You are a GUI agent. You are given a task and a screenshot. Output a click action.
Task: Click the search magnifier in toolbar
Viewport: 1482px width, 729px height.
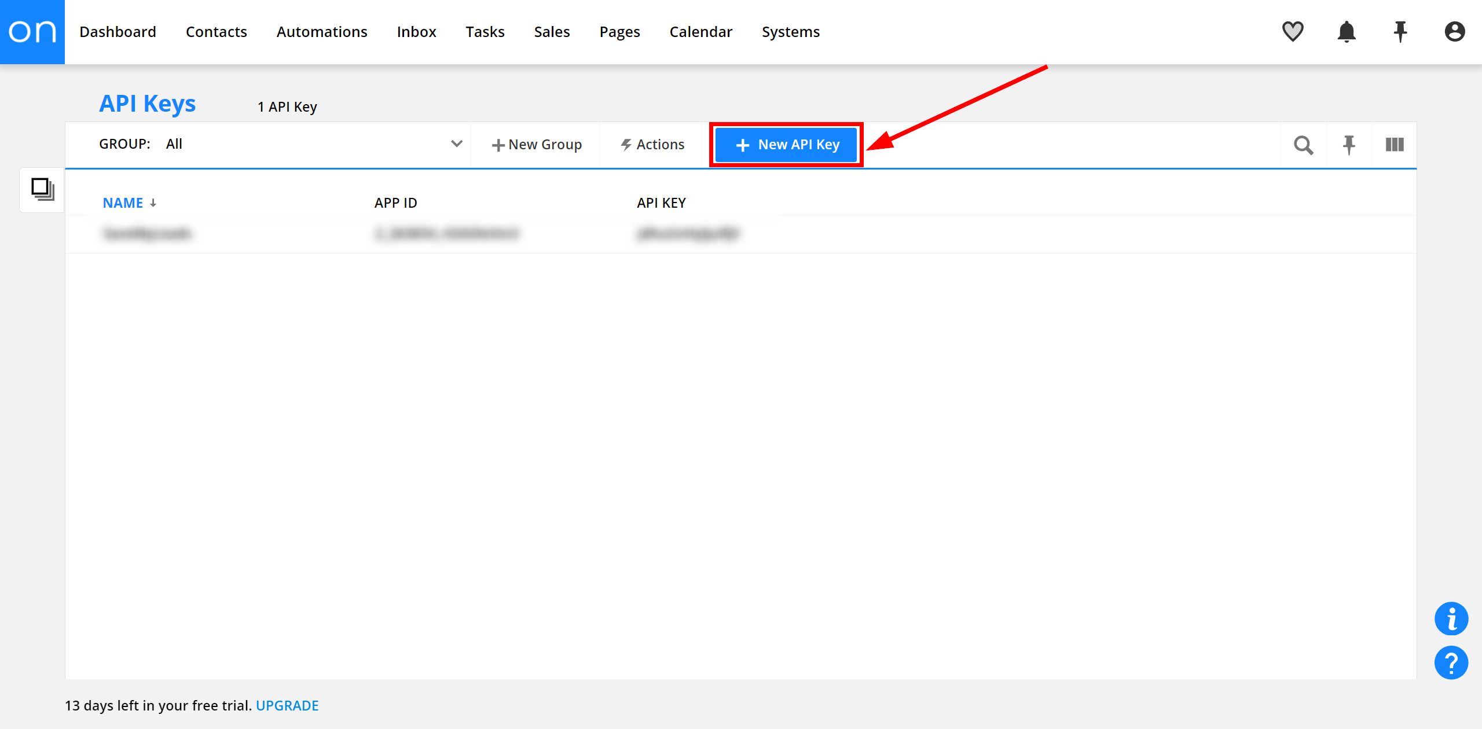(x=1303, y=145)
